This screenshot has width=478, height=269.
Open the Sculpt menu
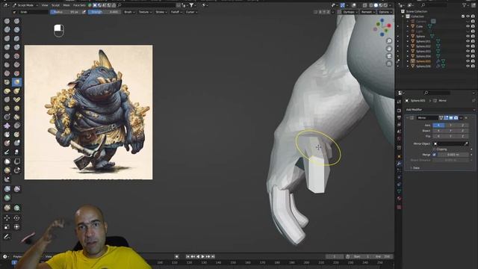(55, 5)
